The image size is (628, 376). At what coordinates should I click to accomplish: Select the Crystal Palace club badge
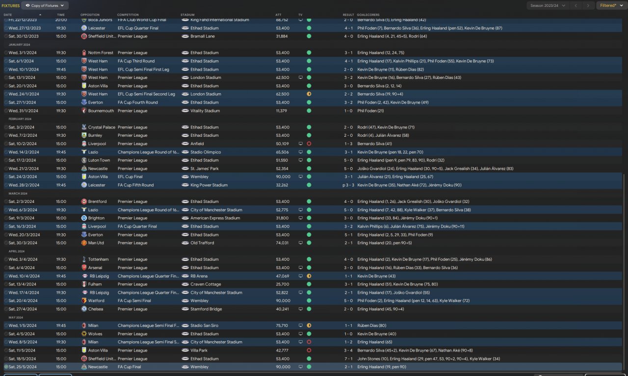tap(84, 127)
